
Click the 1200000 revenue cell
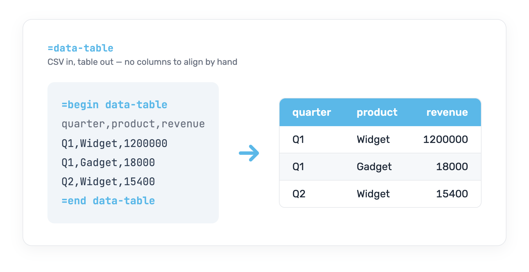click(x=446, y=139)
